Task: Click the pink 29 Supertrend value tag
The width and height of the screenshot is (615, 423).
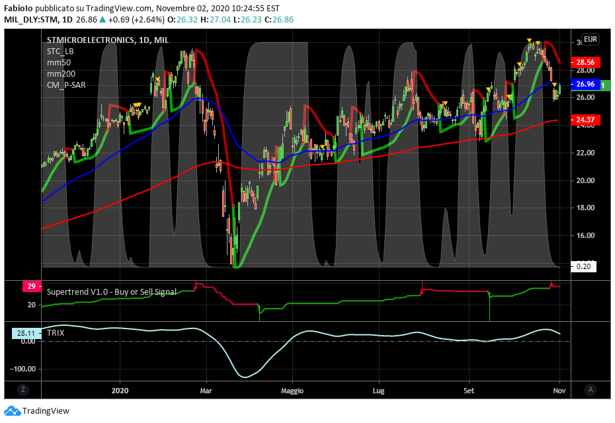Action: (31, 286)
